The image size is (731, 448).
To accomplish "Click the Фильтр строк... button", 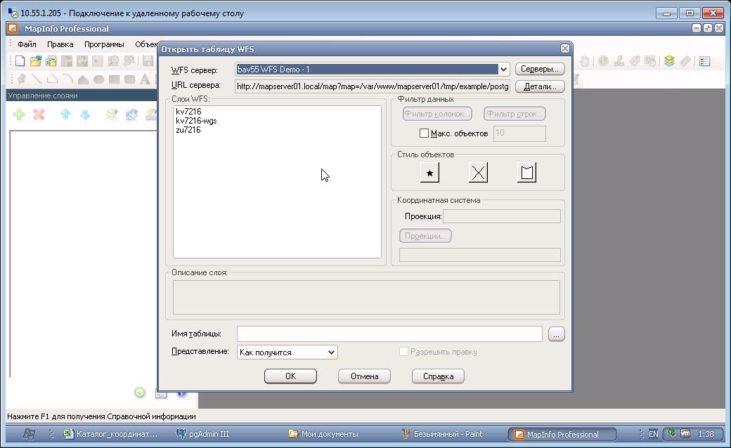I will click(515, 114).
